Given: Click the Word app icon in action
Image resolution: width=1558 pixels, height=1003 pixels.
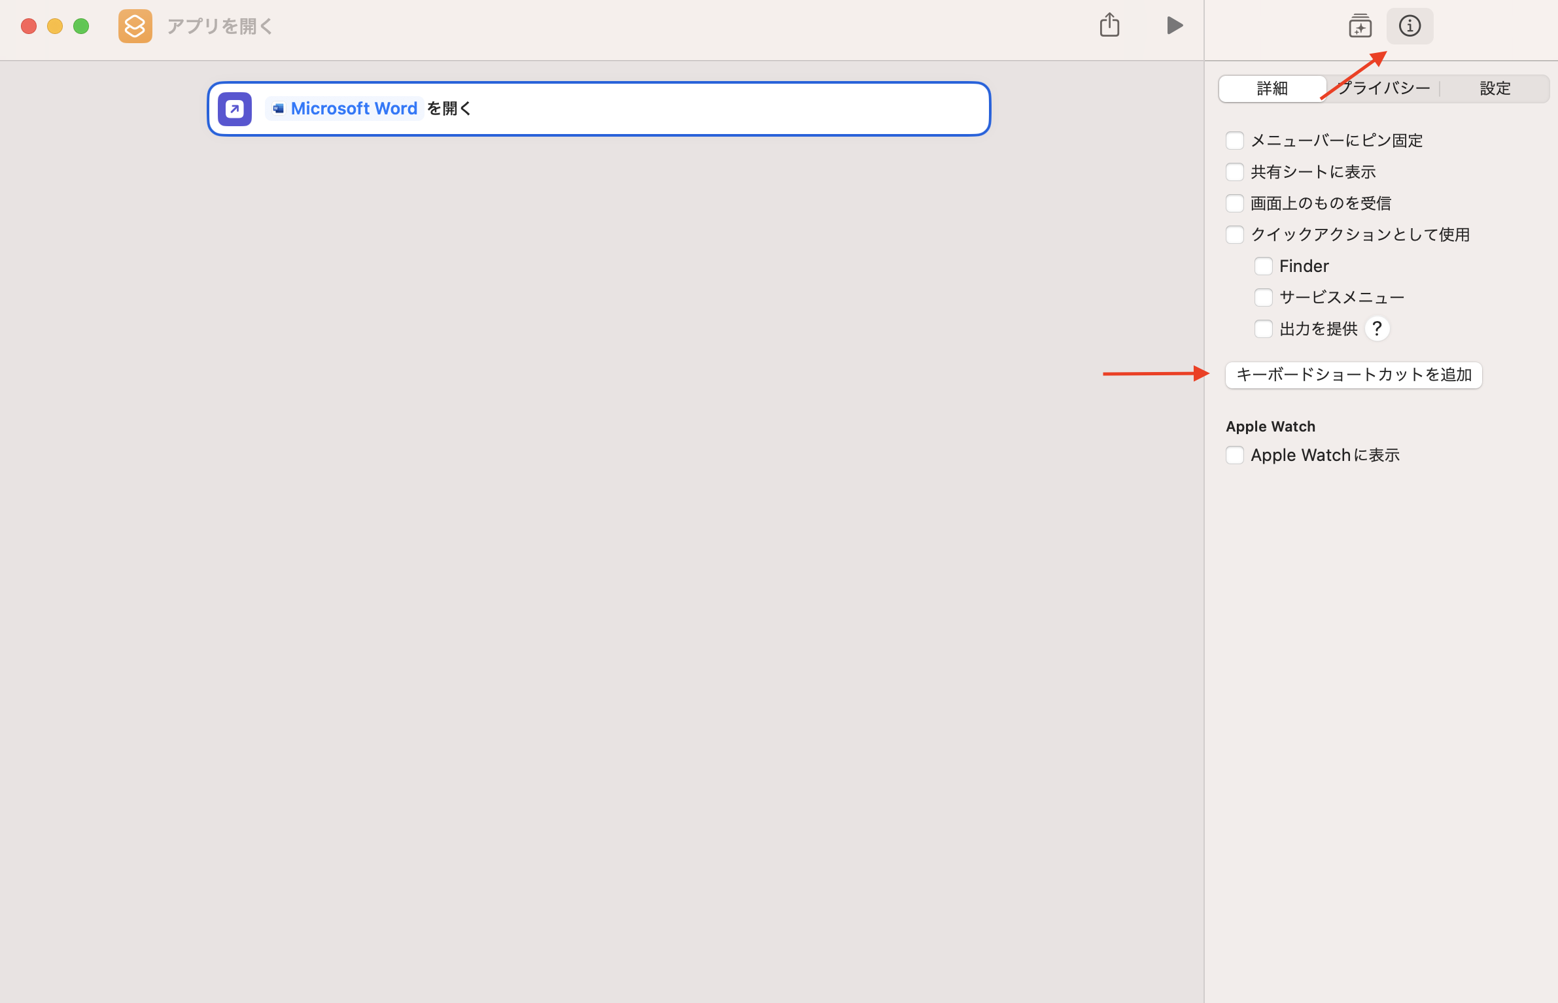Looking at the screenshot, I should (279, 109).
